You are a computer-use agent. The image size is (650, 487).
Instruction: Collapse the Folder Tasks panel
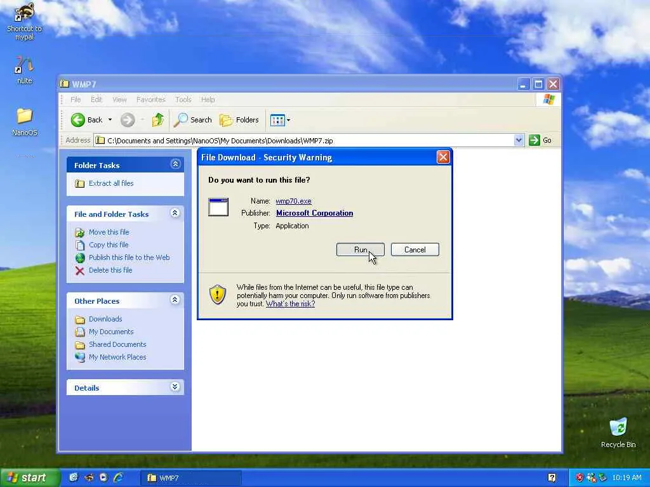[x=175, y=164]
